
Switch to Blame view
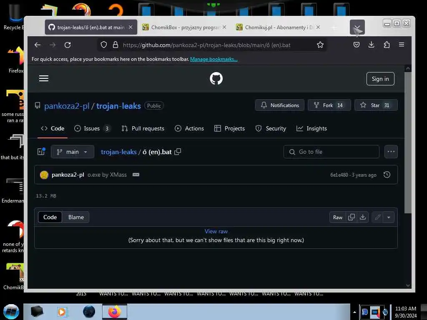click(x=76, y=217)
